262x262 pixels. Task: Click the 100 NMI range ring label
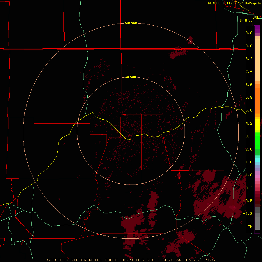pyautogui.click(x=131, y=23)
